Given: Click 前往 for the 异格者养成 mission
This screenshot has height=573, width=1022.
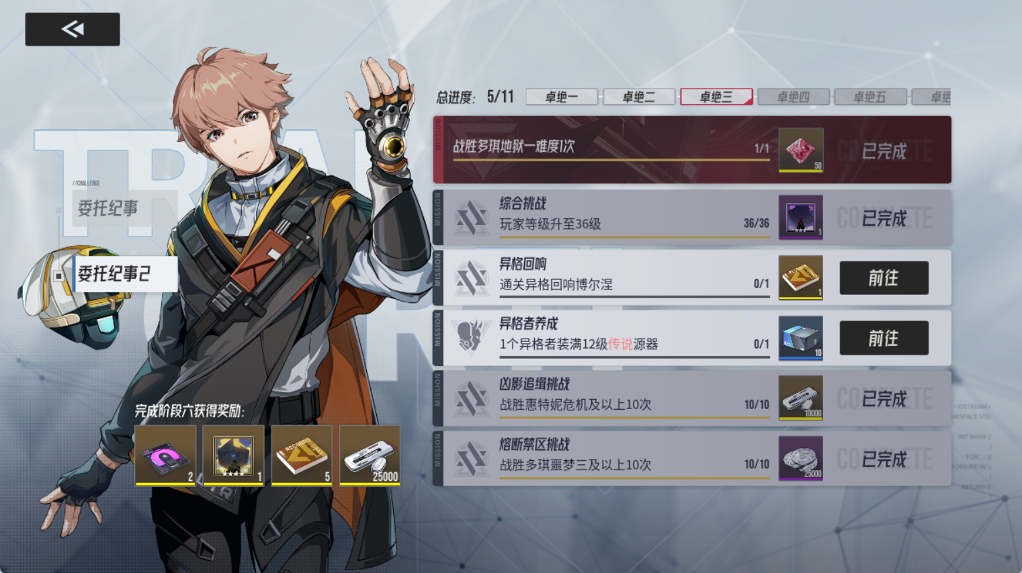Looking at the screenshot, I should click(884, 338).
